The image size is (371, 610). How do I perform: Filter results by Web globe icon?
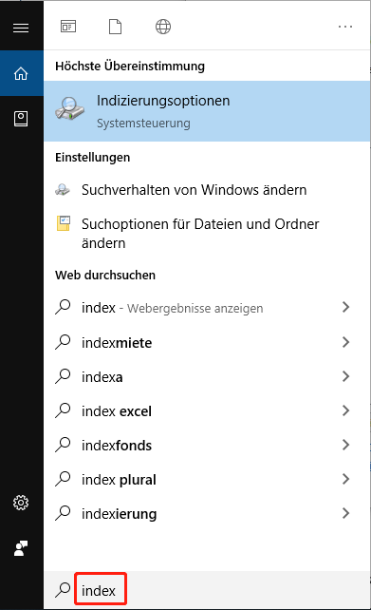(163, 27)
